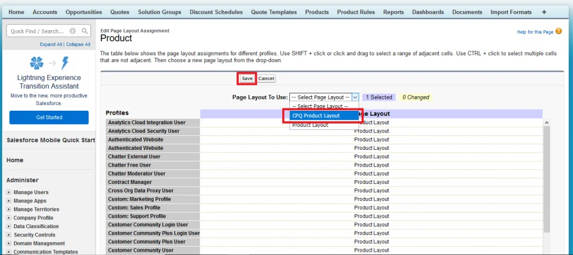The image size is (573, 255).
Task: Click the info icon in Quick Find box
Action: pos(73,31)
